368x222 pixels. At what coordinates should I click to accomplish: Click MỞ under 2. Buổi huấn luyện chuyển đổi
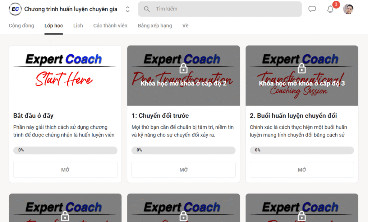click(x=302, y=170)
